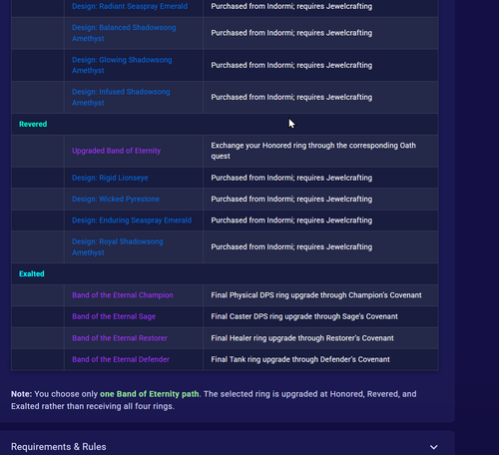Click source text beside Radiant Seaspray Emerald

pyautogui.click(x=291, y=6)
